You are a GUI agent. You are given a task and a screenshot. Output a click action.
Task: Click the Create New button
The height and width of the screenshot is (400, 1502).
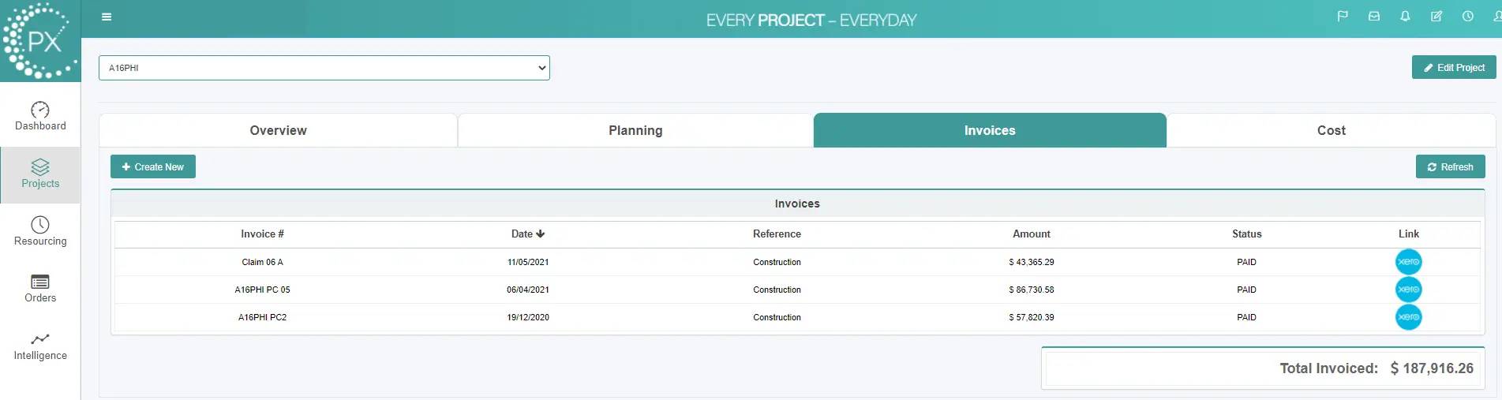click(153, 167)
